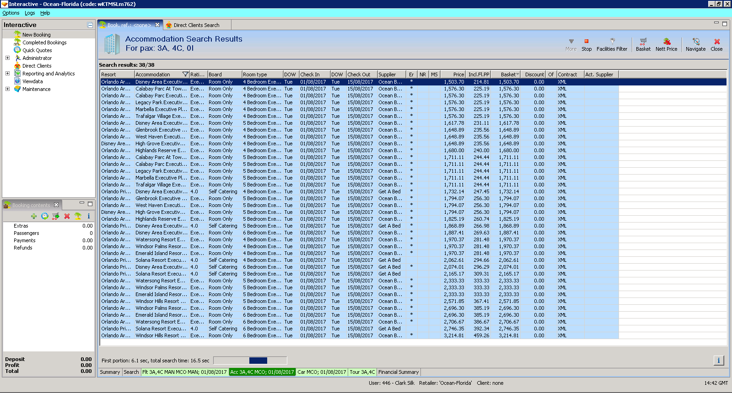Screen dimensions: 732x393
Task: Click the Basket cart icon in results toolbar
Action: point(643,42)
